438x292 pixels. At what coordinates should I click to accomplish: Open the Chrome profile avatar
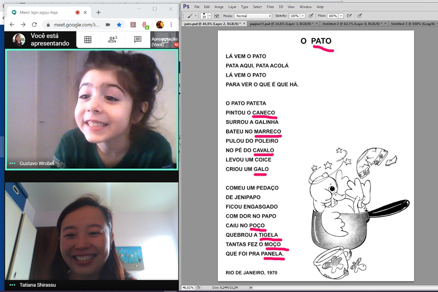point(160,25)
